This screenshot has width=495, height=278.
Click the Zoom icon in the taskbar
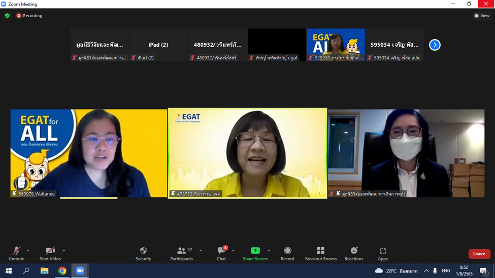point(80,271)
